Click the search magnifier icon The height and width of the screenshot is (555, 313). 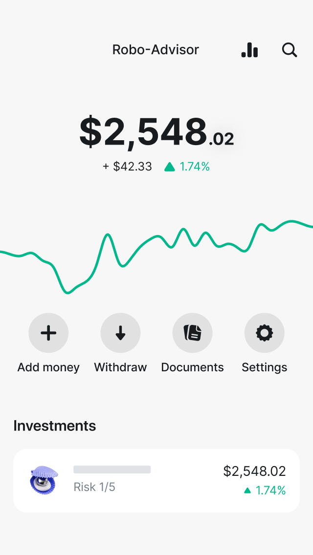(290, 50)
